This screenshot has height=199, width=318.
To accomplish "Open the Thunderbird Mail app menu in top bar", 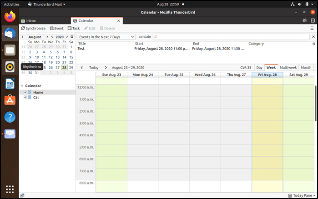I will coord(47,4).
